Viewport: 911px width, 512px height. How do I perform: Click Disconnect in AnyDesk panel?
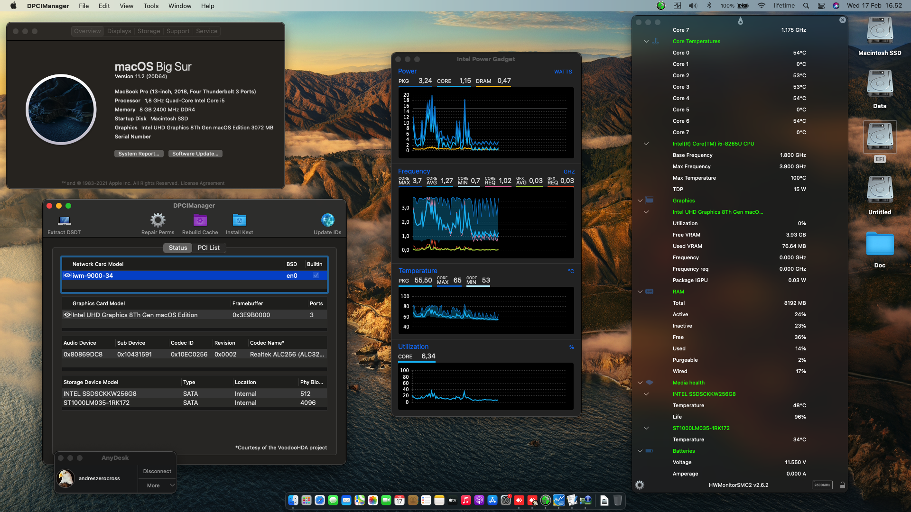157,471
